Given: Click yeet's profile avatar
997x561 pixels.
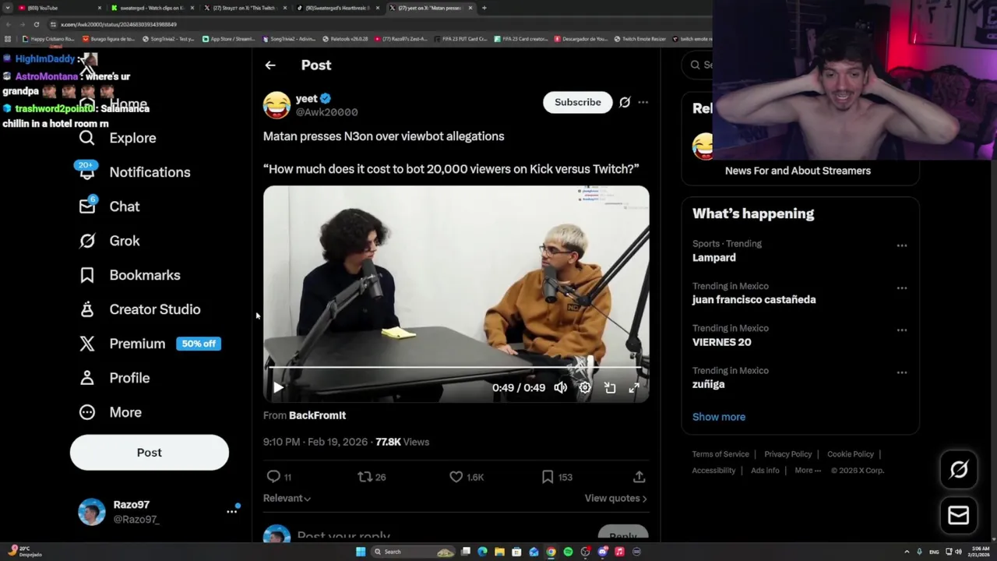Looking at the screenshot, I should click(x=277, y=105).
